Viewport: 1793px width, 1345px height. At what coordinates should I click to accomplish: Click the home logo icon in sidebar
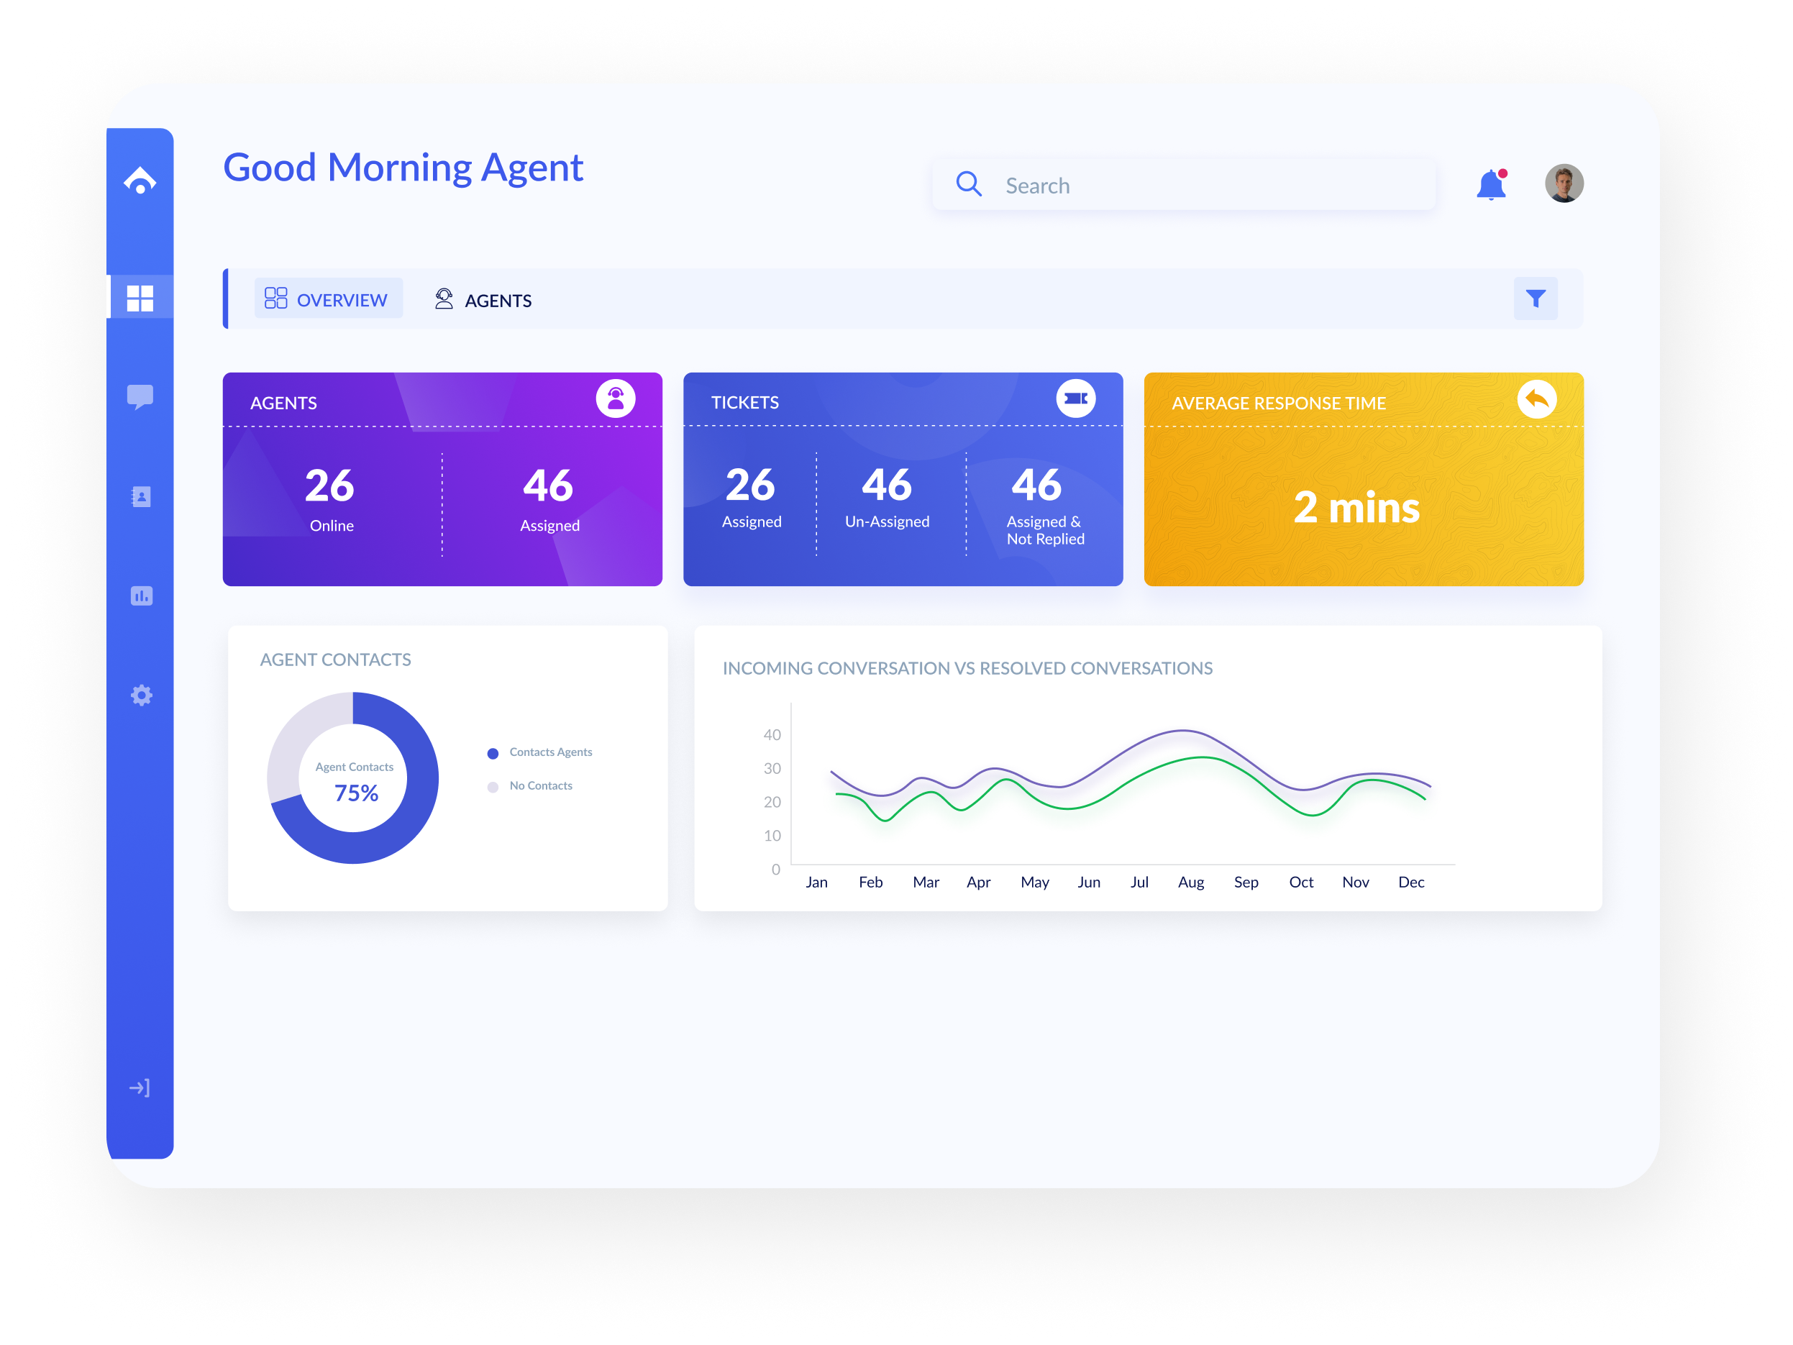coord(140,179)
